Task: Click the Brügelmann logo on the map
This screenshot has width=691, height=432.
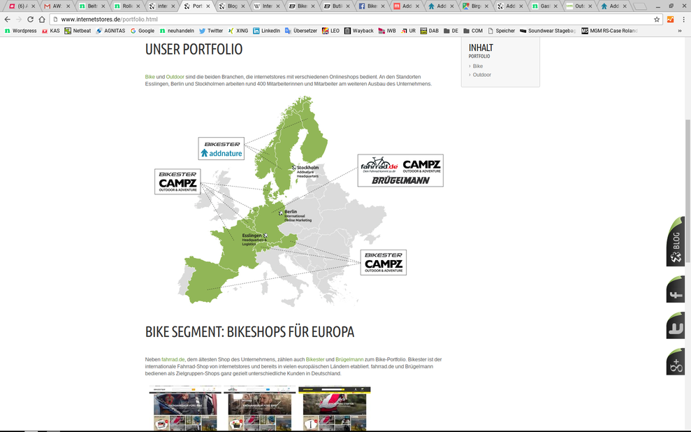Action: [400, 180]
